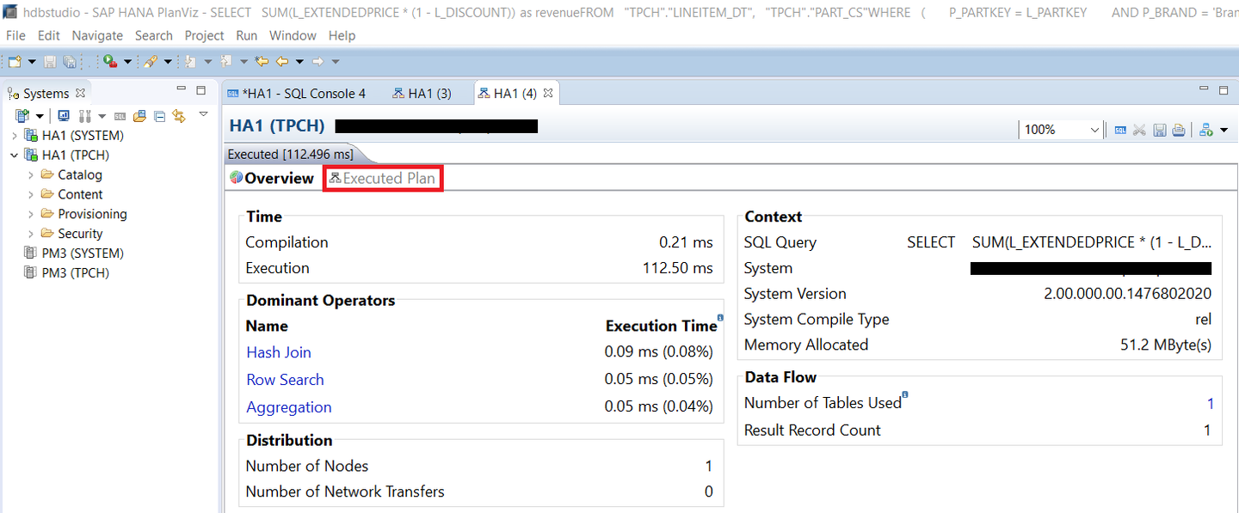Click info icon beside Number of Tables Used
Viewport: 1239px width, 513px height.
pyautogui.click(x=905, y=395)
